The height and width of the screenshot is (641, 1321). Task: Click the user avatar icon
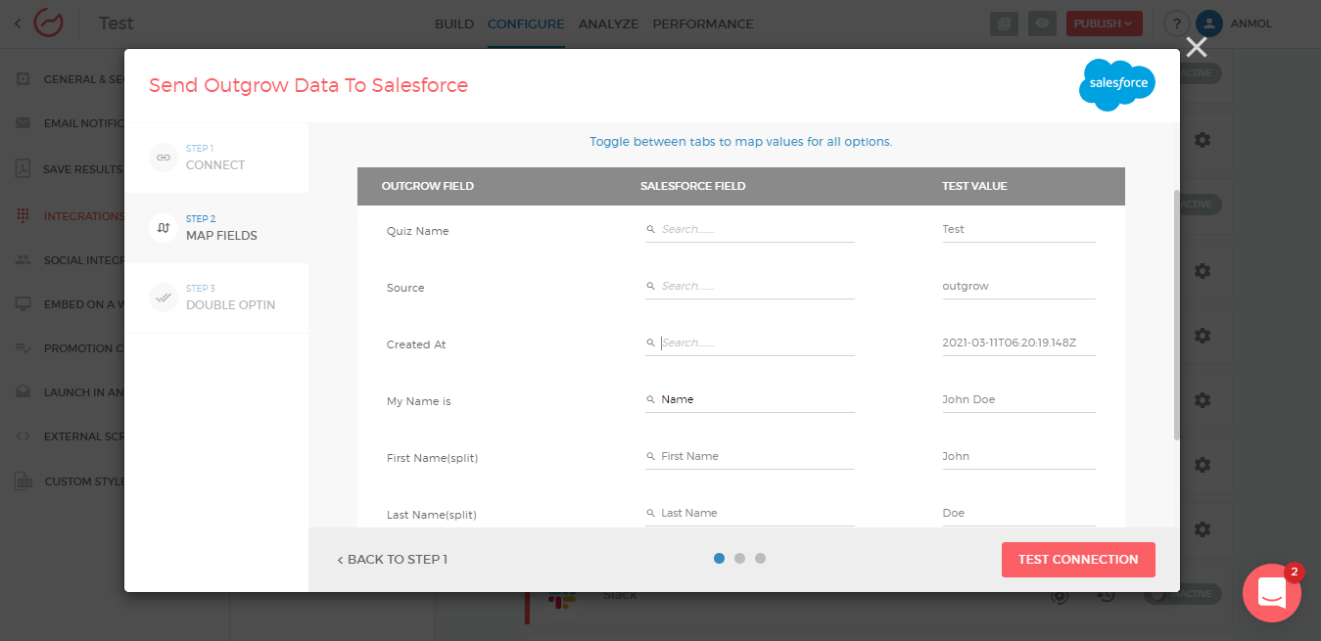1209,23
